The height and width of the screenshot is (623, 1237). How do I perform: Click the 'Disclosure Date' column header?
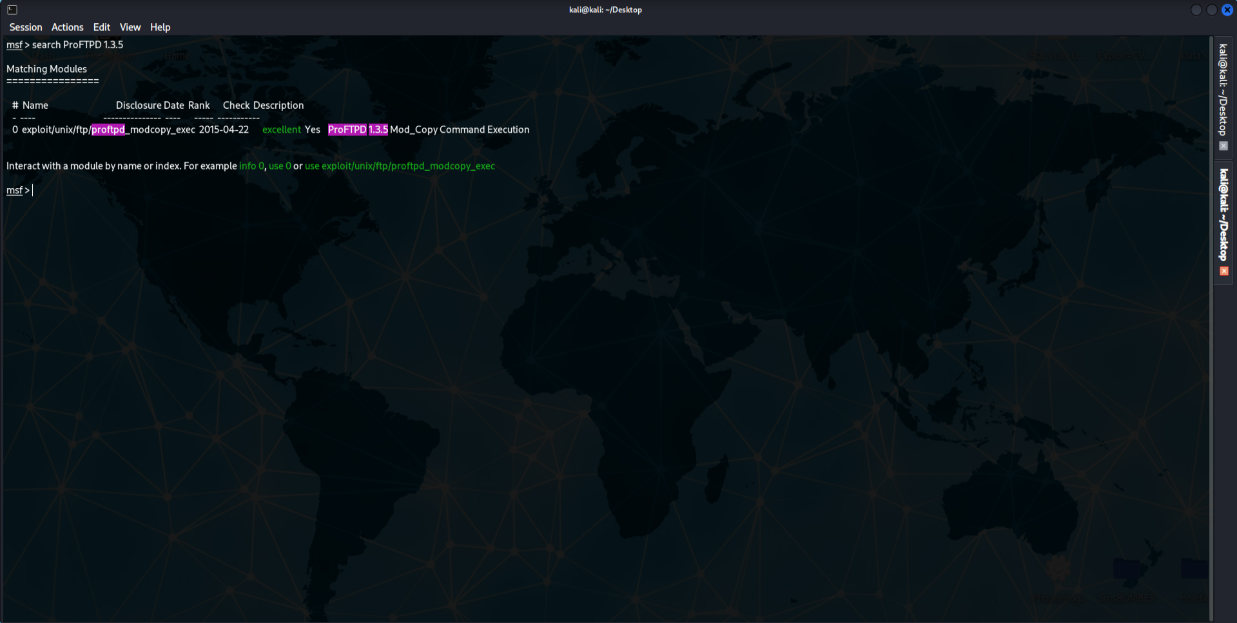tap(150, 105)
